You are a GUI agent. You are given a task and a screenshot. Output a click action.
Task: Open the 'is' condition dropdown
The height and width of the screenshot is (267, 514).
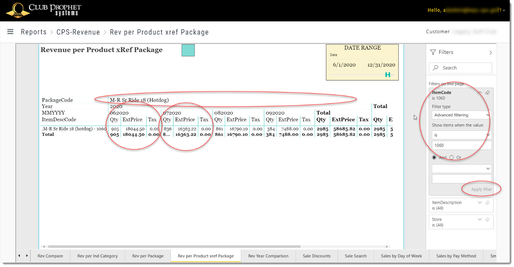(x=462, y=135)
